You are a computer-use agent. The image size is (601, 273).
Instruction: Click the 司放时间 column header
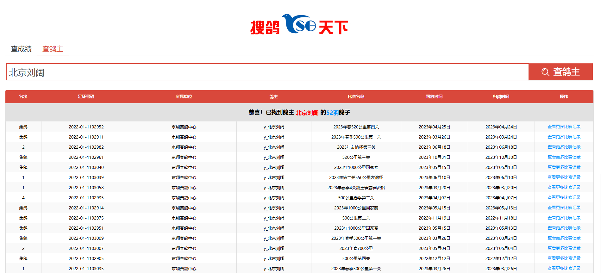tap(434, 97)
